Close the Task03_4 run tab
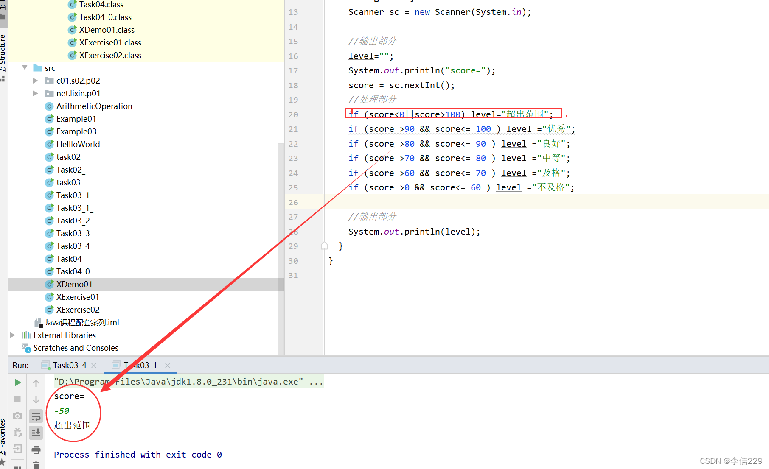The width and height of the screenshot is (769, 469). [94, 366]
